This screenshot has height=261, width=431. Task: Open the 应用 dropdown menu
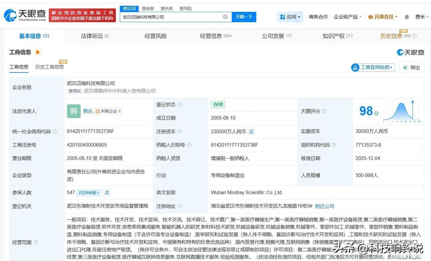[290, 17]
